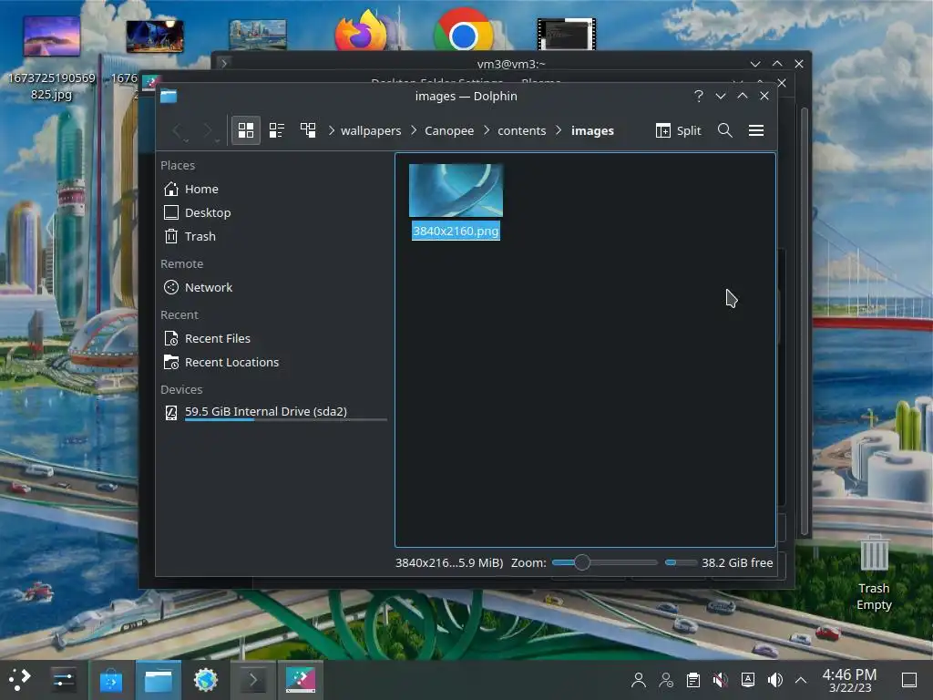This screenshot has width=933, height=700.
Task: Click Konsole terminal taskbar entry
Action: (x=253, y=680)
